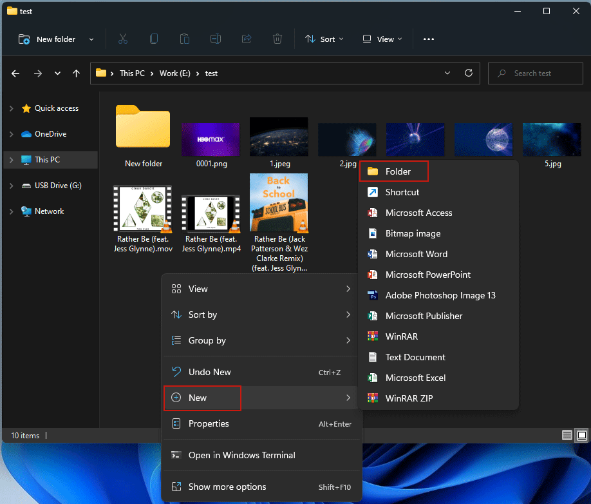Click Show more options
The width and height of the screenshot is (591, 504).
click(261, 487)
